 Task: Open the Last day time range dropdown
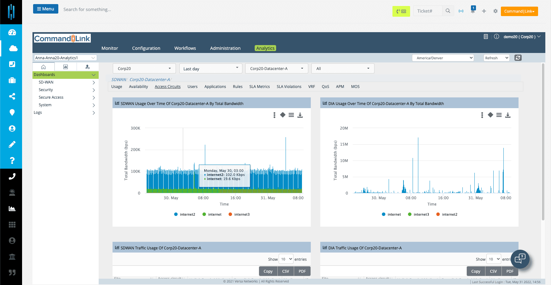tap(211, 68)
